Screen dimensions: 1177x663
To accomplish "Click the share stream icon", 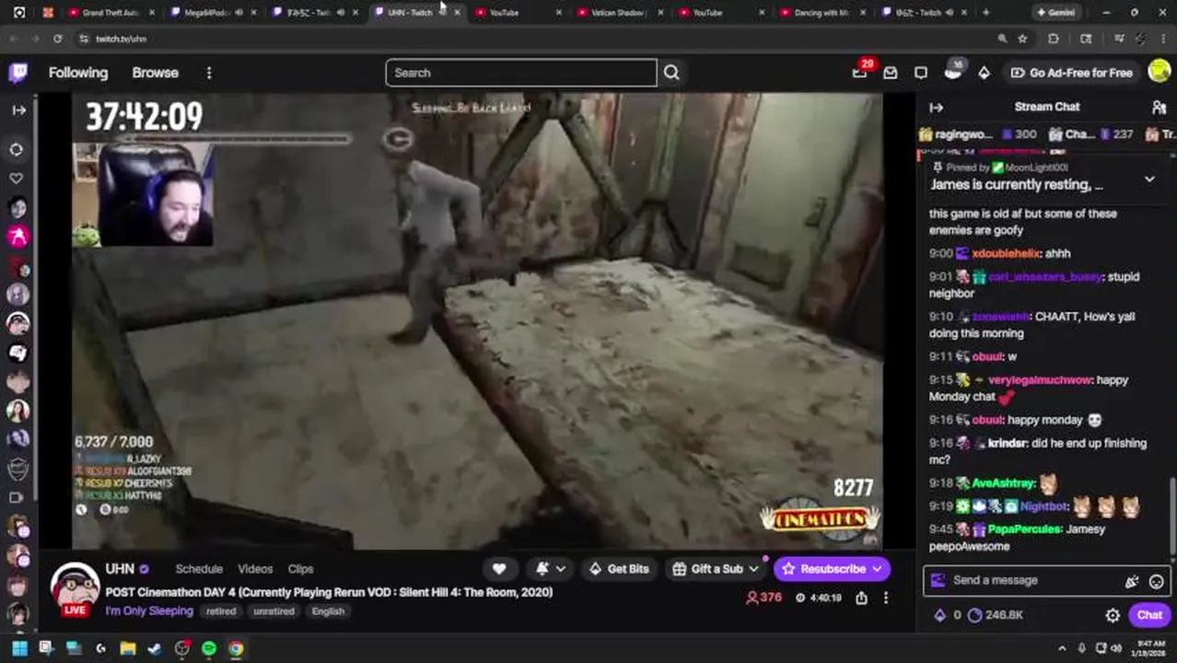I will [x=861, y=598].
